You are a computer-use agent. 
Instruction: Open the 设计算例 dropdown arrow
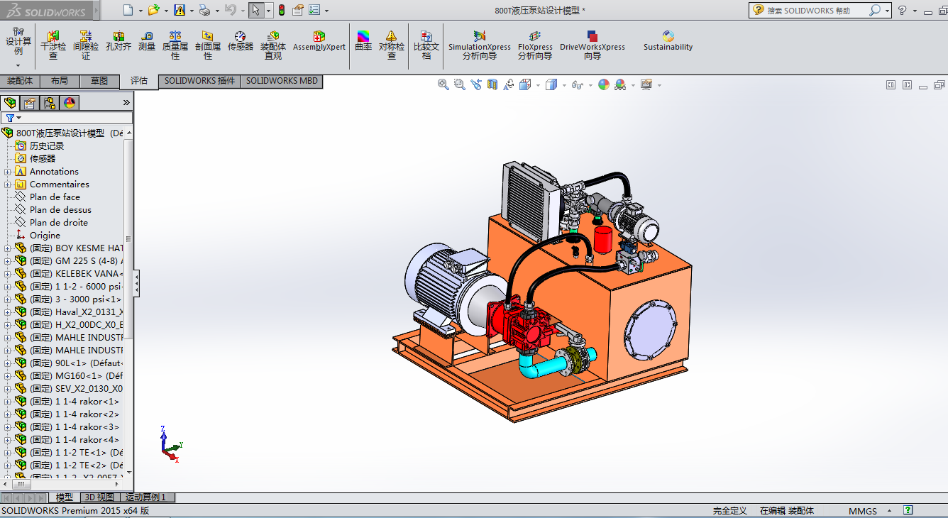tap(18, 65)
